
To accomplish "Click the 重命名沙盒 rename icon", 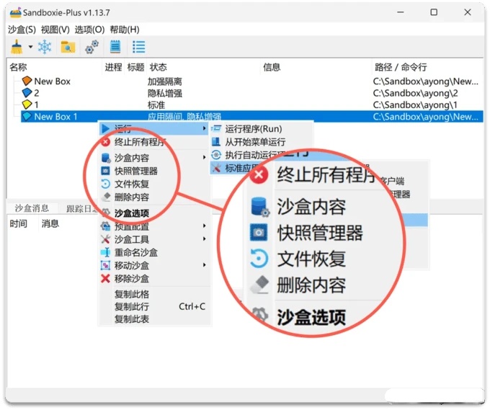I will click(x=105, y=252).
